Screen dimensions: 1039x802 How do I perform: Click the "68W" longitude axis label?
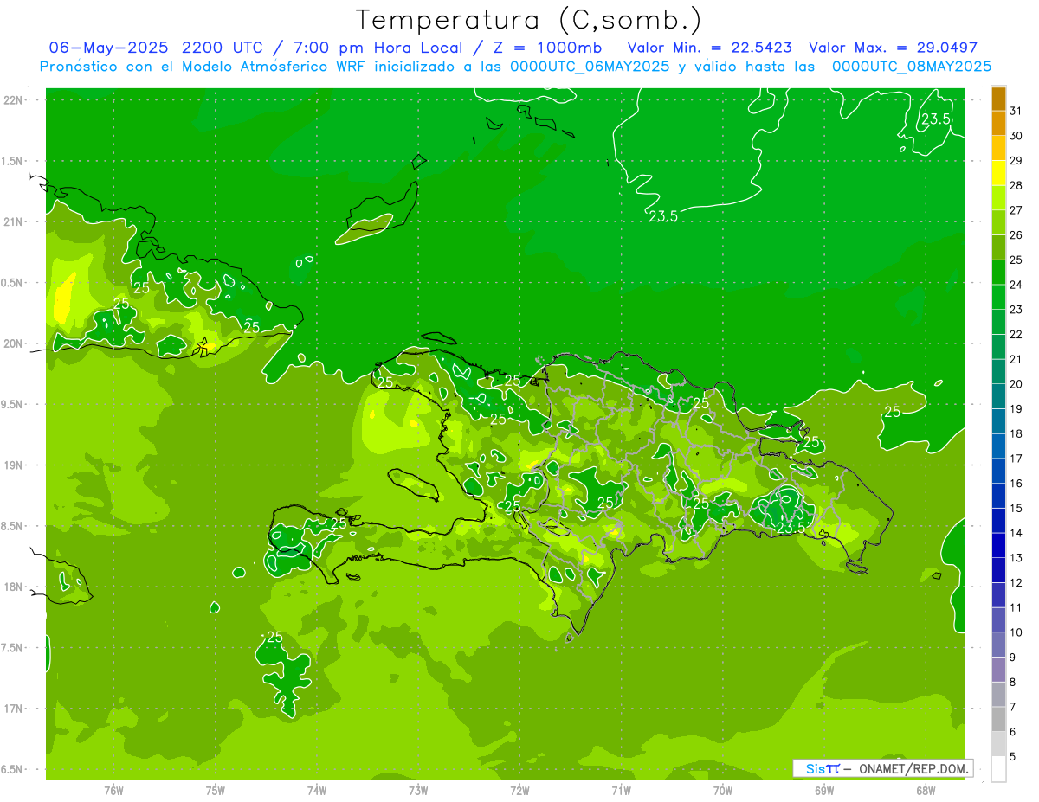[x=926, y=791]
